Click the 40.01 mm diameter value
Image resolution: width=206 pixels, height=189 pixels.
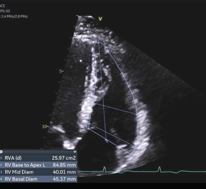coord(64,172)
